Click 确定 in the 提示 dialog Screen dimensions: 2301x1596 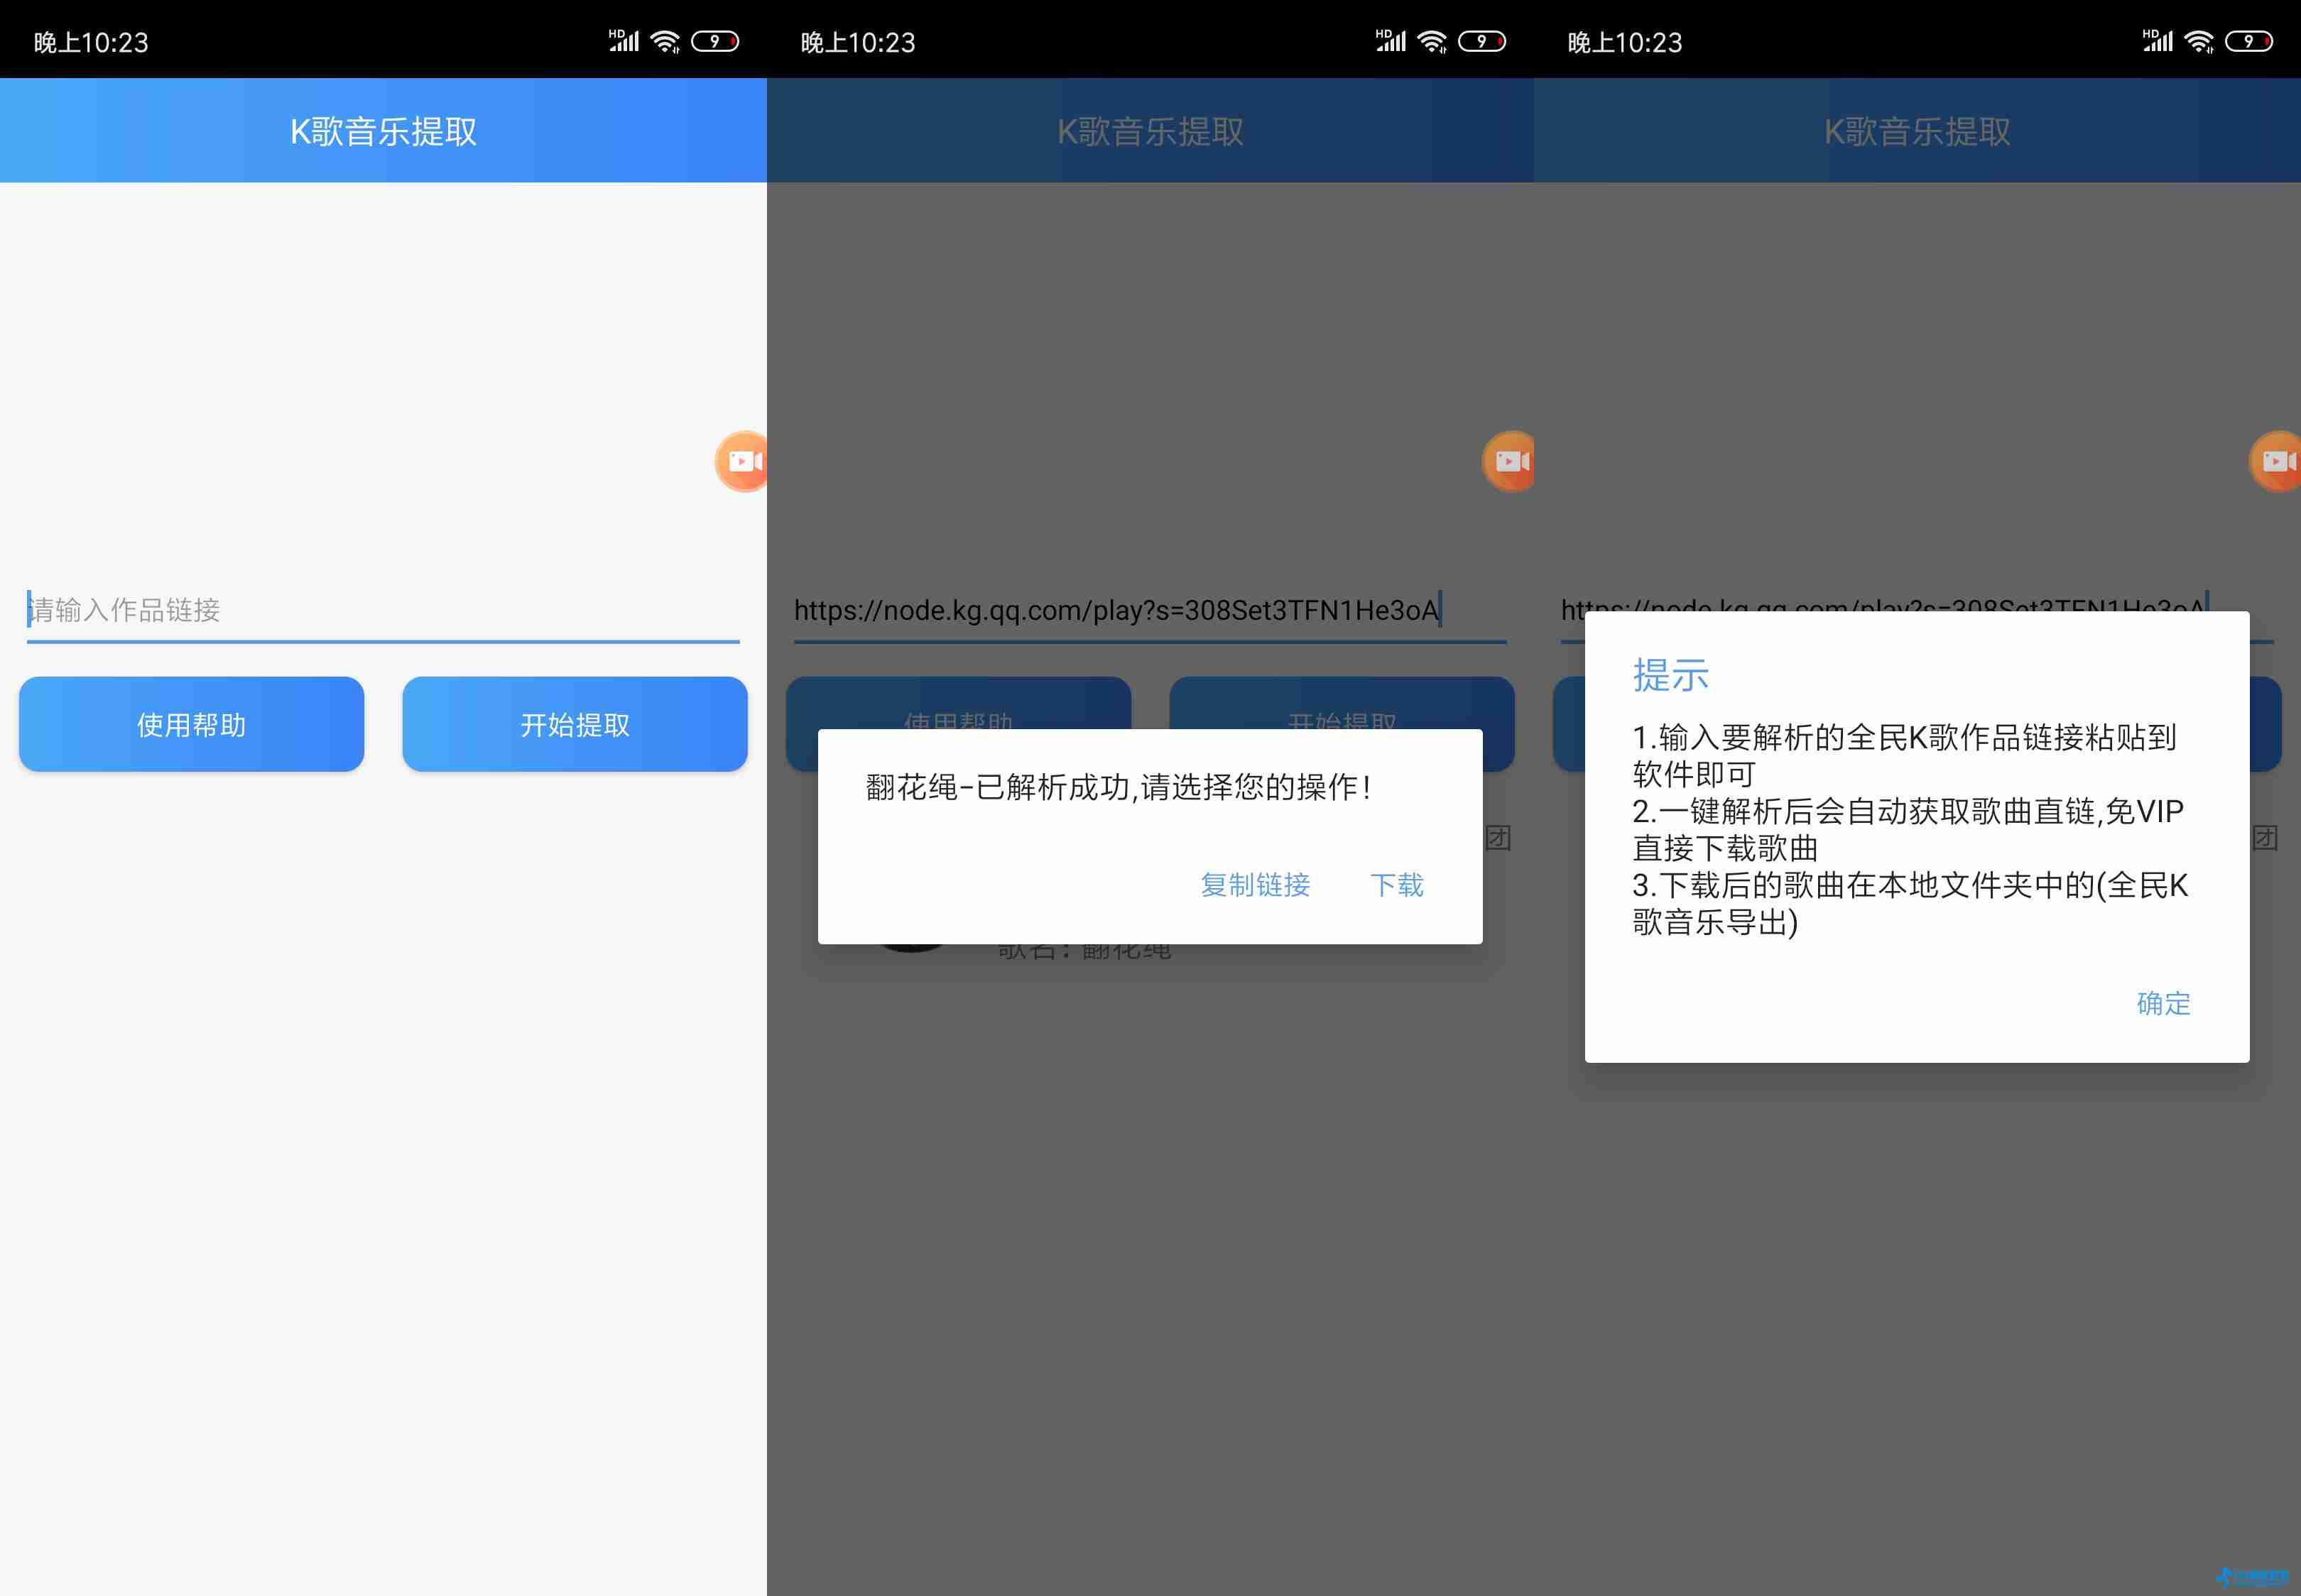2164,1003
